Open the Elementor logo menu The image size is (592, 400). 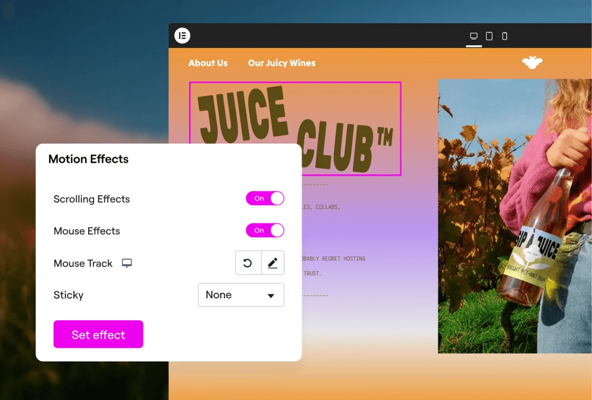182,36
